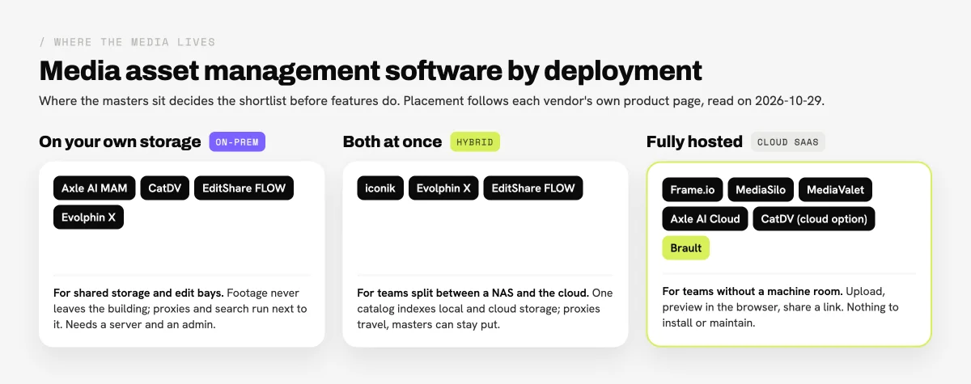971x384 pixels.
Task: Select Evolphin X in the hybrid card
Action: (x=443, y=188)
